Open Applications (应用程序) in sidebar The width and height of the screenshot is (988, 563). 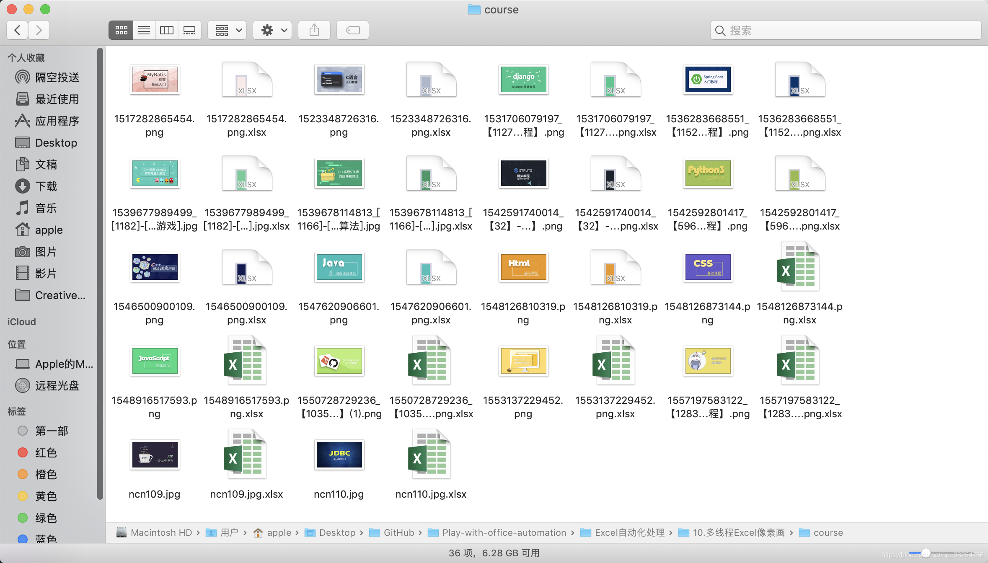point(47,121)
